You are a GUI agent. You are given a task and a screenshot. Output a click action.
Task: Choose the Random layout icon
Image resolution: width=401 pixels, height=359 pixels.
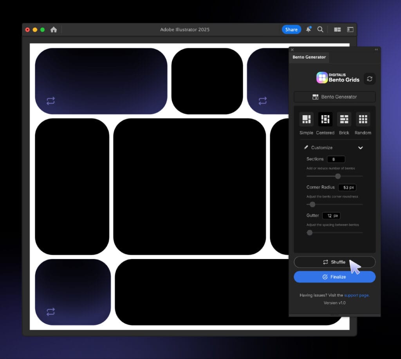click(363, 119)
